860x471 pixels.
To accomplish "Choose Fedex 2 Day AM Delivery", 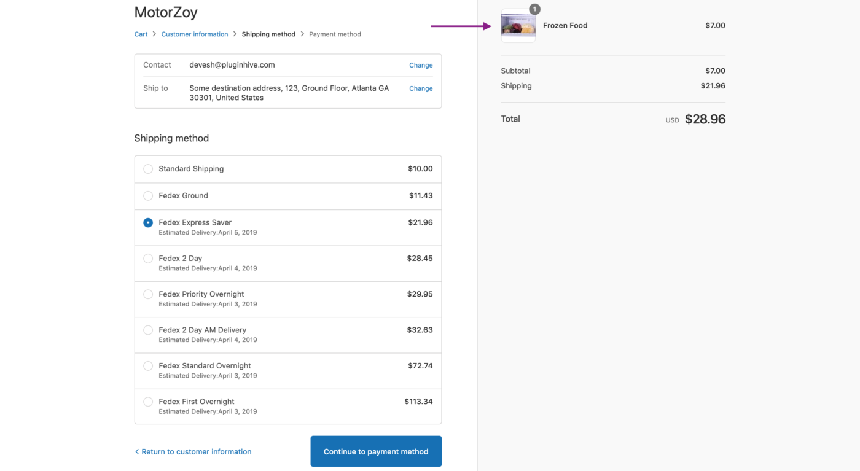I will pos(148,330).
